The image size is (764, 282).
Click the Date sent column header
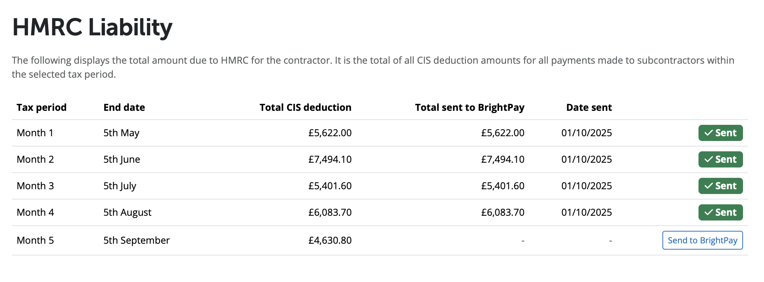coord(589,107)
